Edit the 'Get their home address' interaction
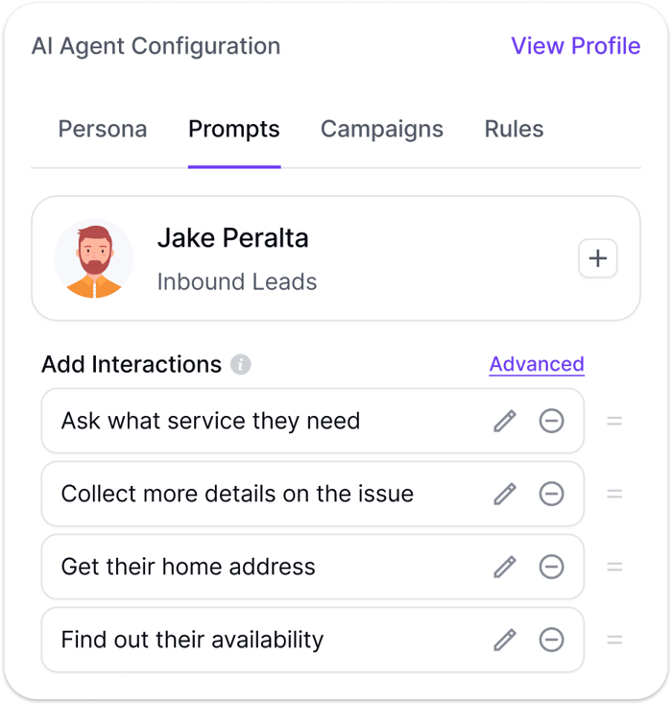672x705 pixels. [505, 567]
